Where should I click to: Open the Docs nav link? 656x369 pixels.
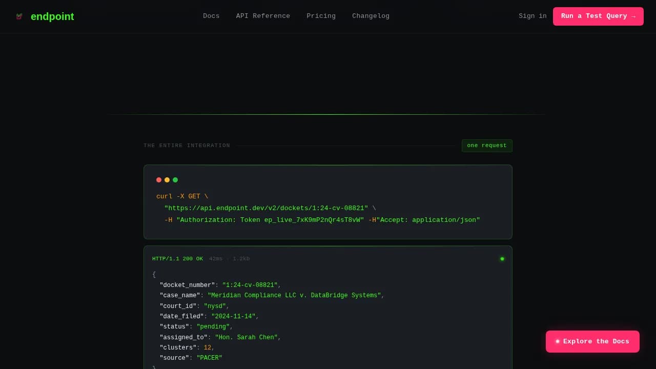pyautogui.click(x=211, y=16)
